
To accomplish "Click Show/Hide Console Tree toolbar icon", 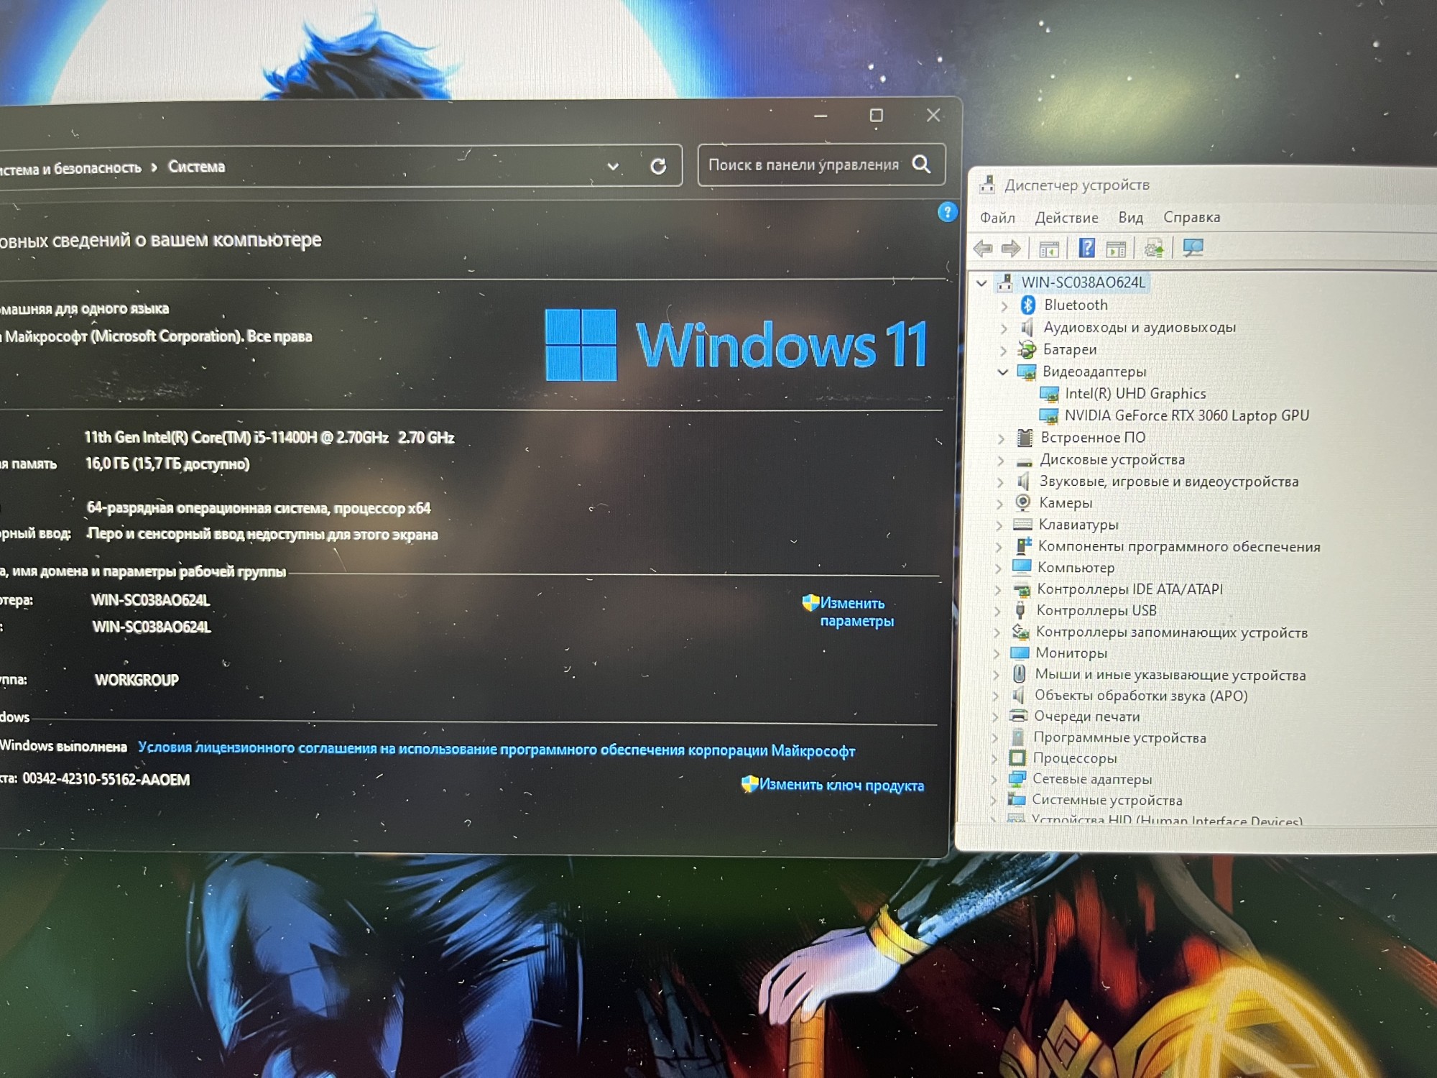I will coord(1048,249).
